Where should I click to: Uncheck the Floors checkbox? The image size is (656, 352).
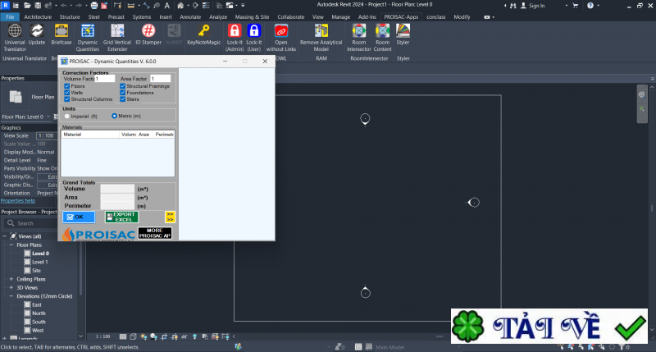[x=67, y=86]
